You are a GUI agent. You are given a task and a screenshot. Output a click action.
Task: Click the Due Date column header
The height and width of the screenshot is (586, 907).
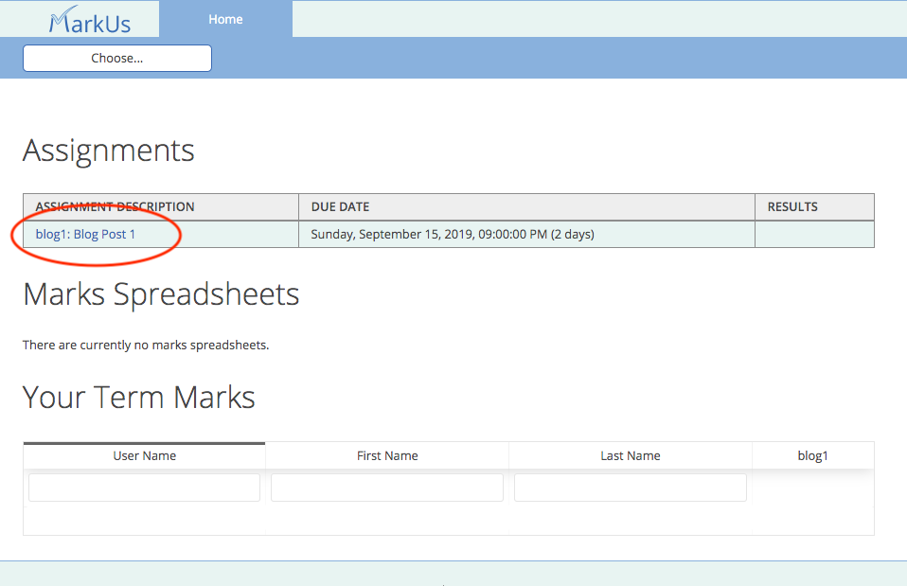(527, 207)
